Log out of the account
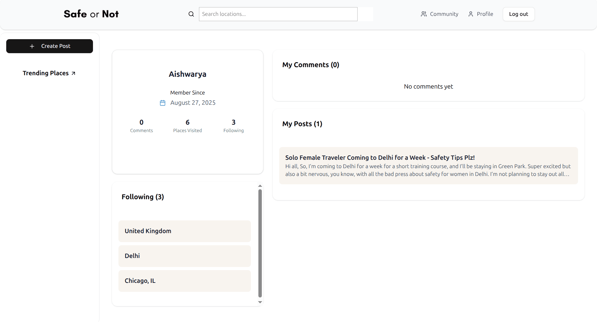Viewport: 597px width, 322px height. tap(519, 14)
